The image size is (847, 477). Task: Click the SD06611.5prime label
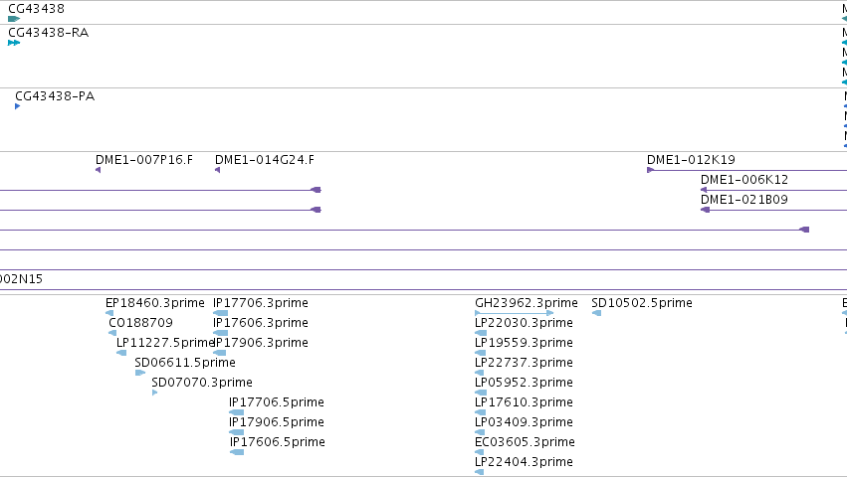(x=185, y=363)
